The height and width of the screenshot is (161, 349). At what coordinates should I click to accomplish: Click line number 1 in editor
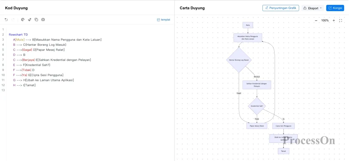3,30
